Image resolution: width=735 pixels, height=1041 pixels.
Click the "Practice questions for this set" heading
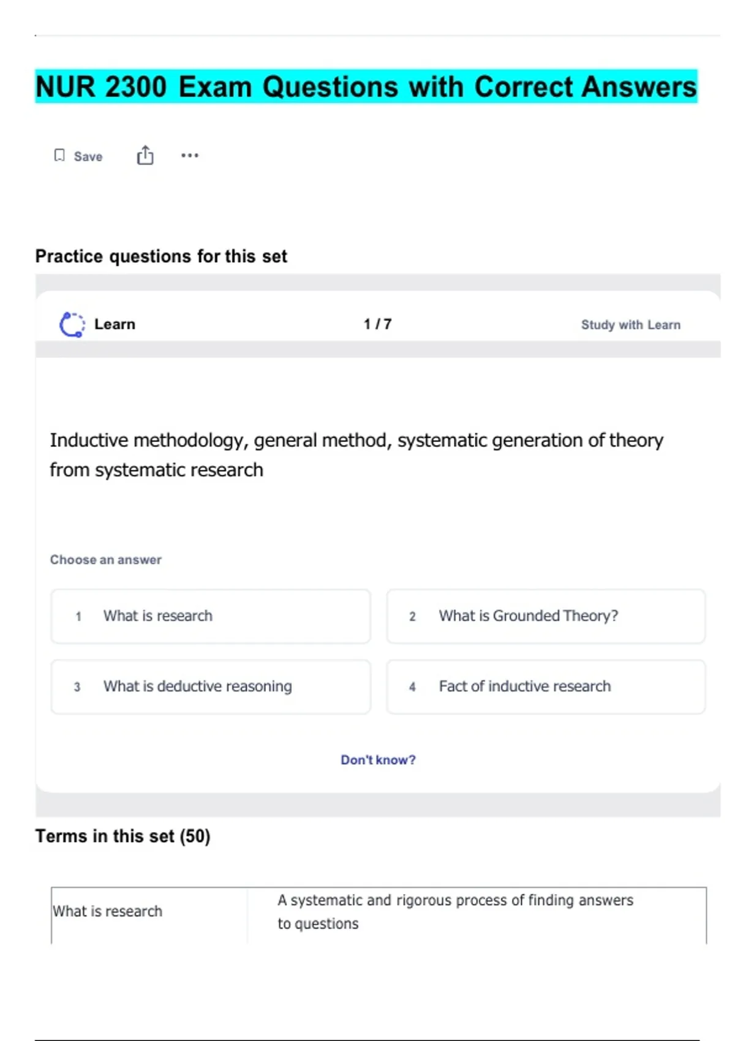coord(161,256)
